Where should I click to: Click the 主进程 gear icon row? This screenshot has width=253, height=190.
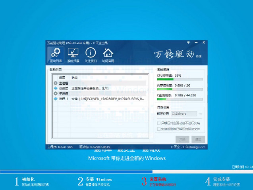[56, 83]
